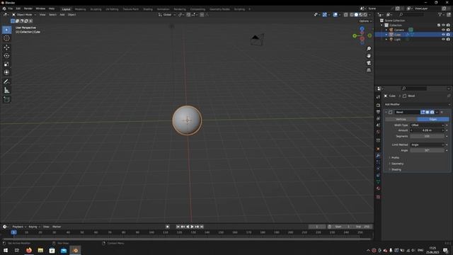Open the Render menu

tap(28, 8)
